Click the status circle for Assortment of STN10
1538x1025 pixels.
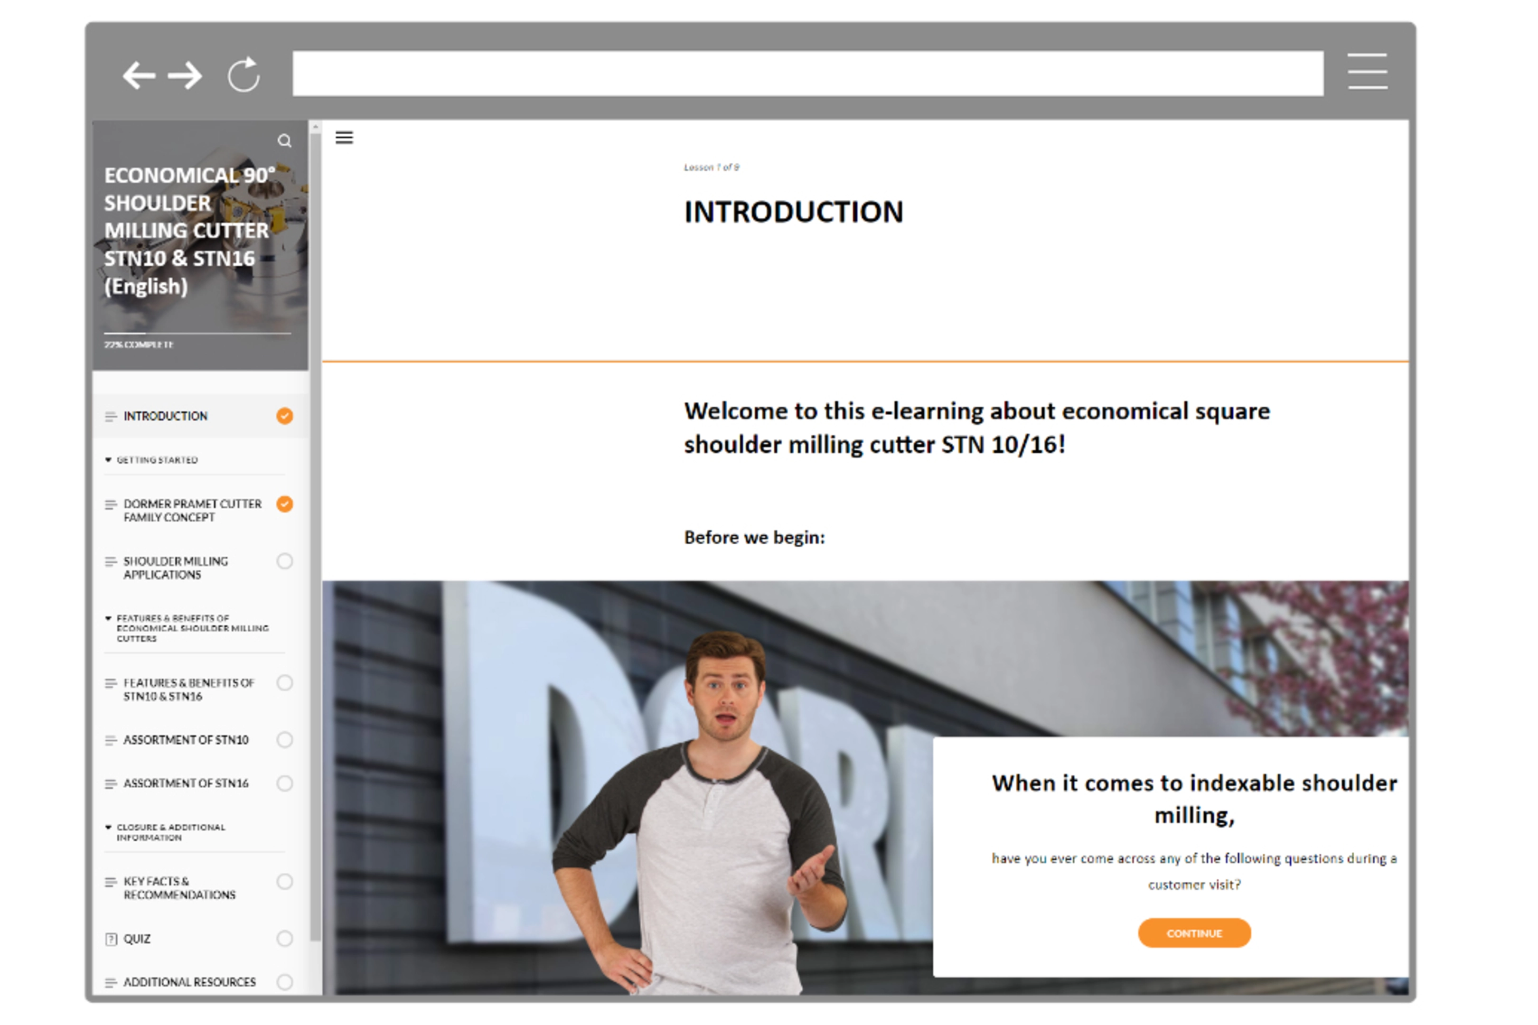pyautogui.click(x=284, y=740)
